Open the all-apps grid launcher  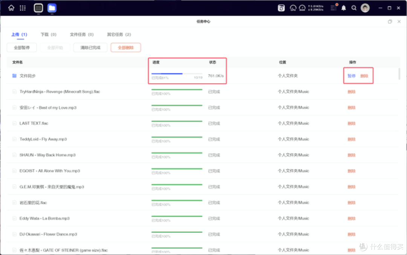click(23, 8)
